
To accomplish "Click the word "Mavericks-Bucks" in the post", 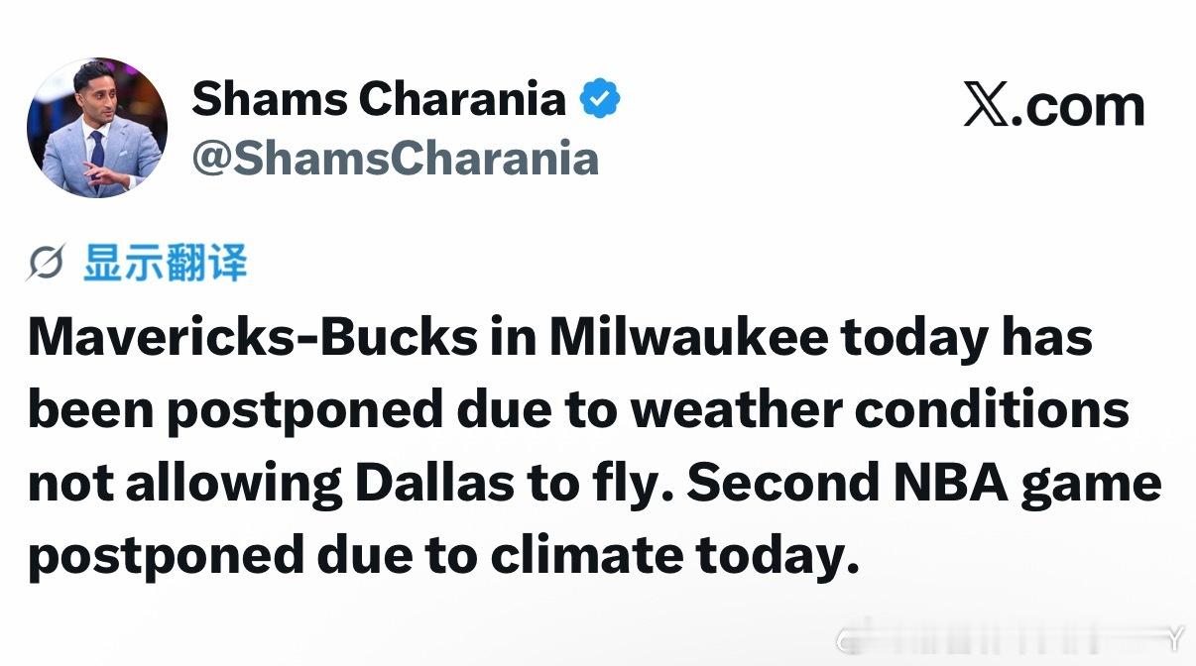I will tap(252, 338).
